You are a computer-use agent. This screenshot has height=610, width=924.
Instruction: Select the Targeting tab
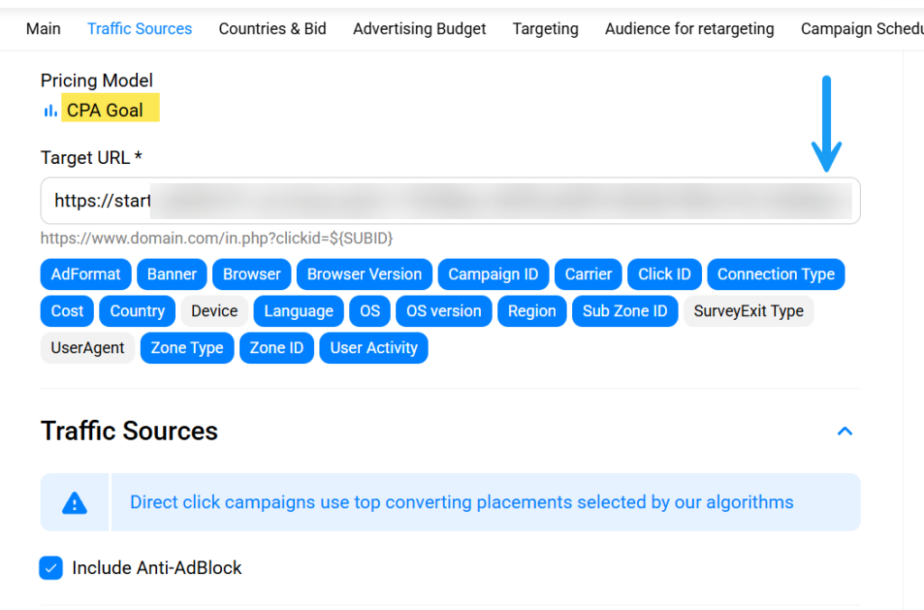click(x=545, y=28)
